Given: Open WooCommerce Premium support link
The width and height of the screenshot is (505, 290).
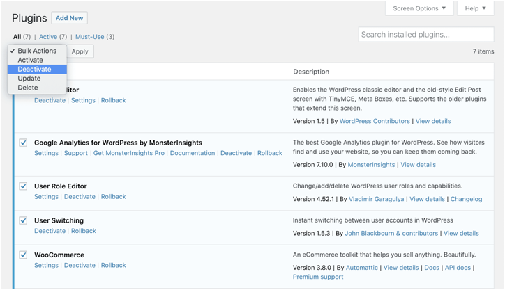Looking at the screenshot, I should pyautogui.click(x=318, y=277).
